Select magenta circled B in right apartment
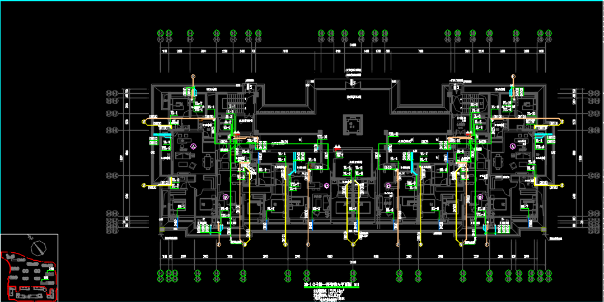Screen dimensions: 604x302 (480, 197)
